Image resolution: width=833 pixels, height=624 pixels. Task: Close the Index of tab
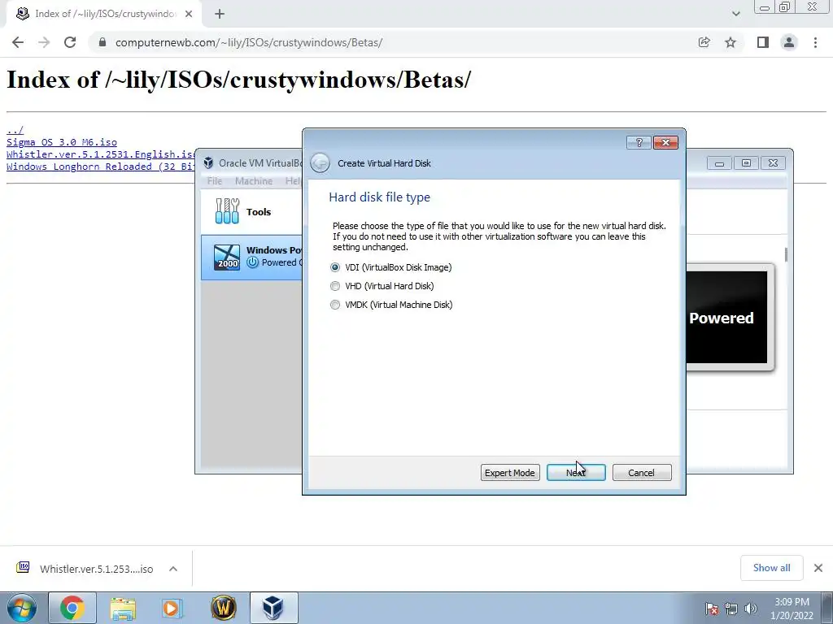(189, 14)
